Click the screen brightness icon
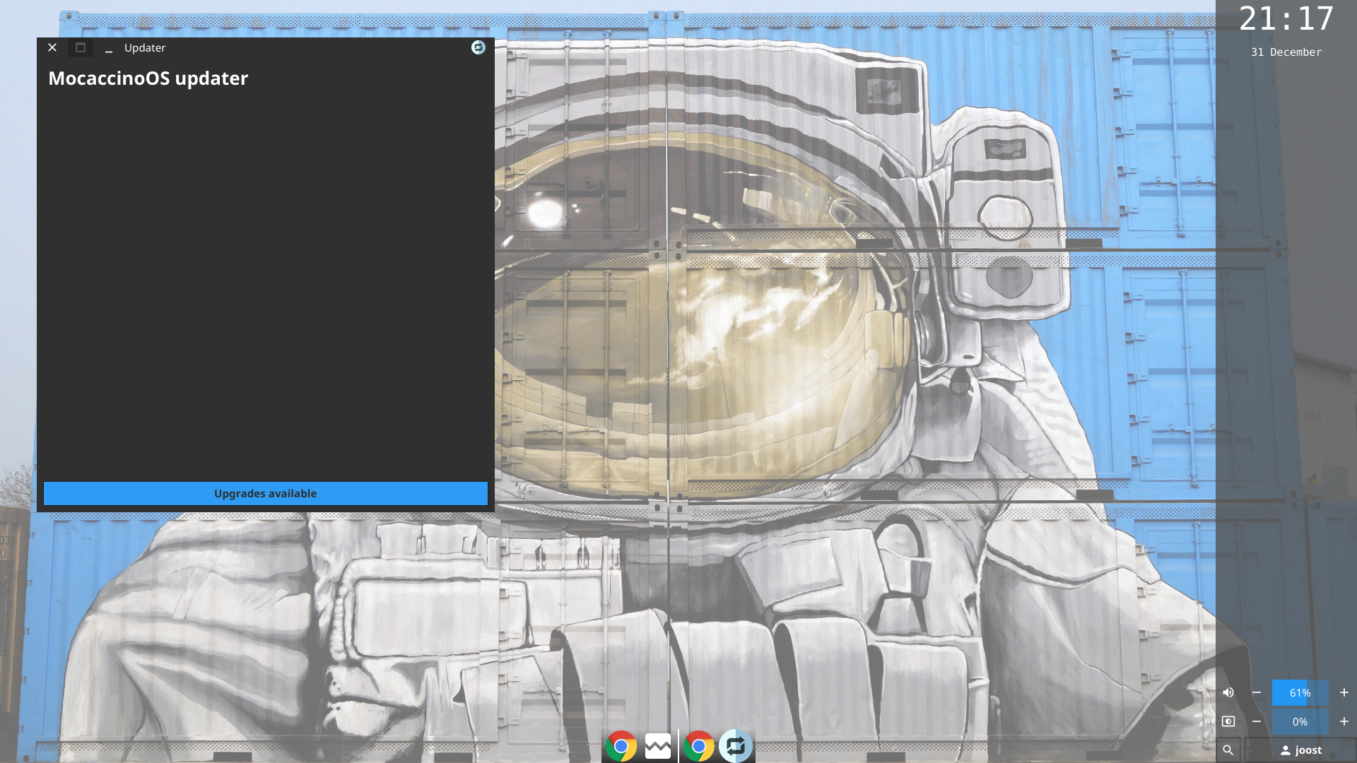This screenshot has height=763, width=1357. [x=1228, y=721]
